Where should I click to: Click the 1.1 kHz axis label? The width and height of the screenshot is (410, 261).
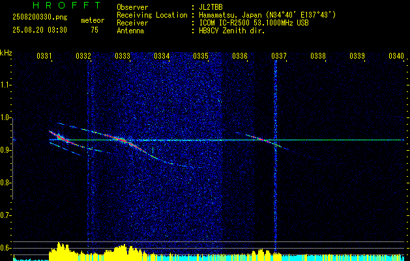tap(5, 85)
